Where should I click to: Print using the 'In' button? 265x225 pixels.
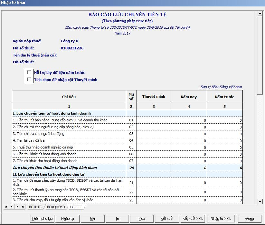pos(118,219)
